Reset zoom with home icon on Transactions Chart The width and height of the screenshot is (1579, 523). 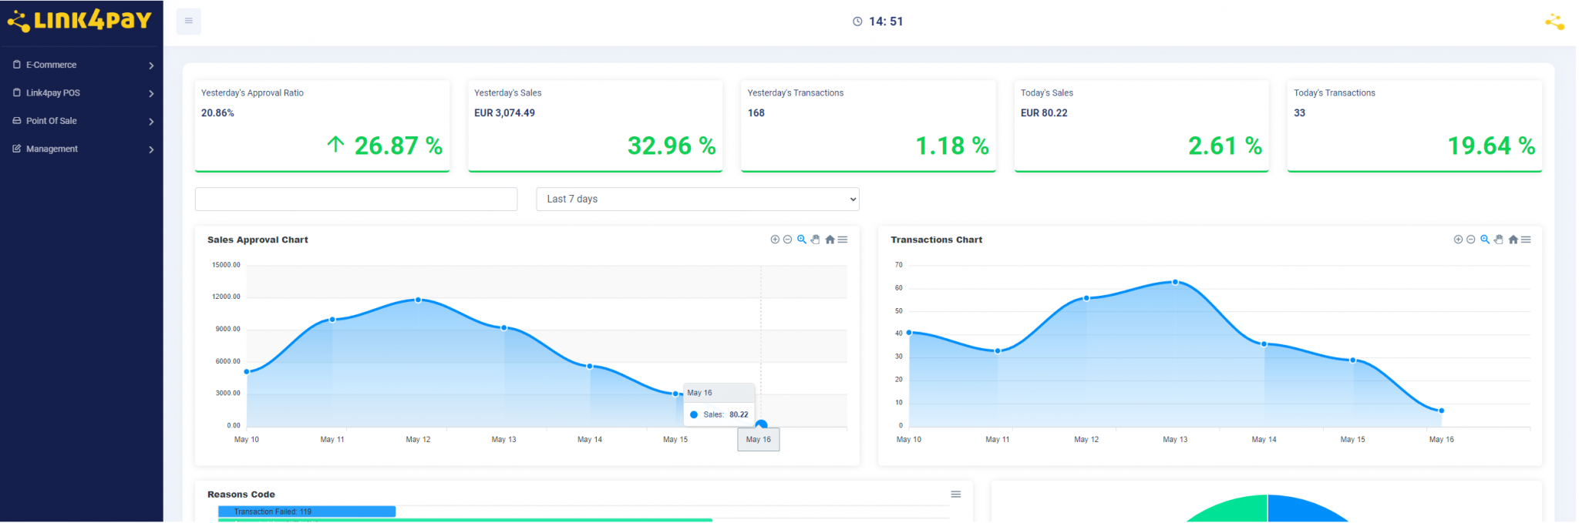(x=1513, y=240)
